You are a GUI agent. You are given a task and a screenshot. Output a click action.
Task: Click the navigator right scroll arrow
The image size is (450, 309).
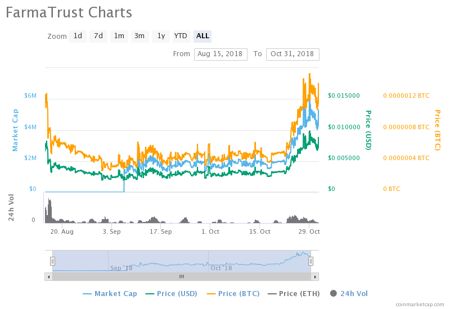click(315, 276)
